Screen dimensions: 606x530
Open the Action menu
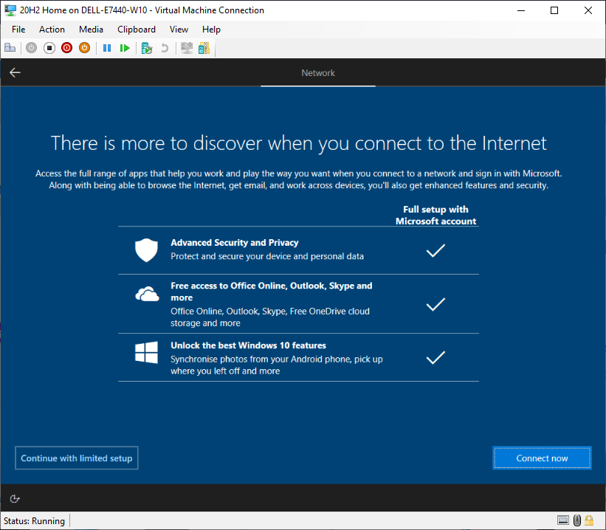pyautogui.click(x=52, y=30)
